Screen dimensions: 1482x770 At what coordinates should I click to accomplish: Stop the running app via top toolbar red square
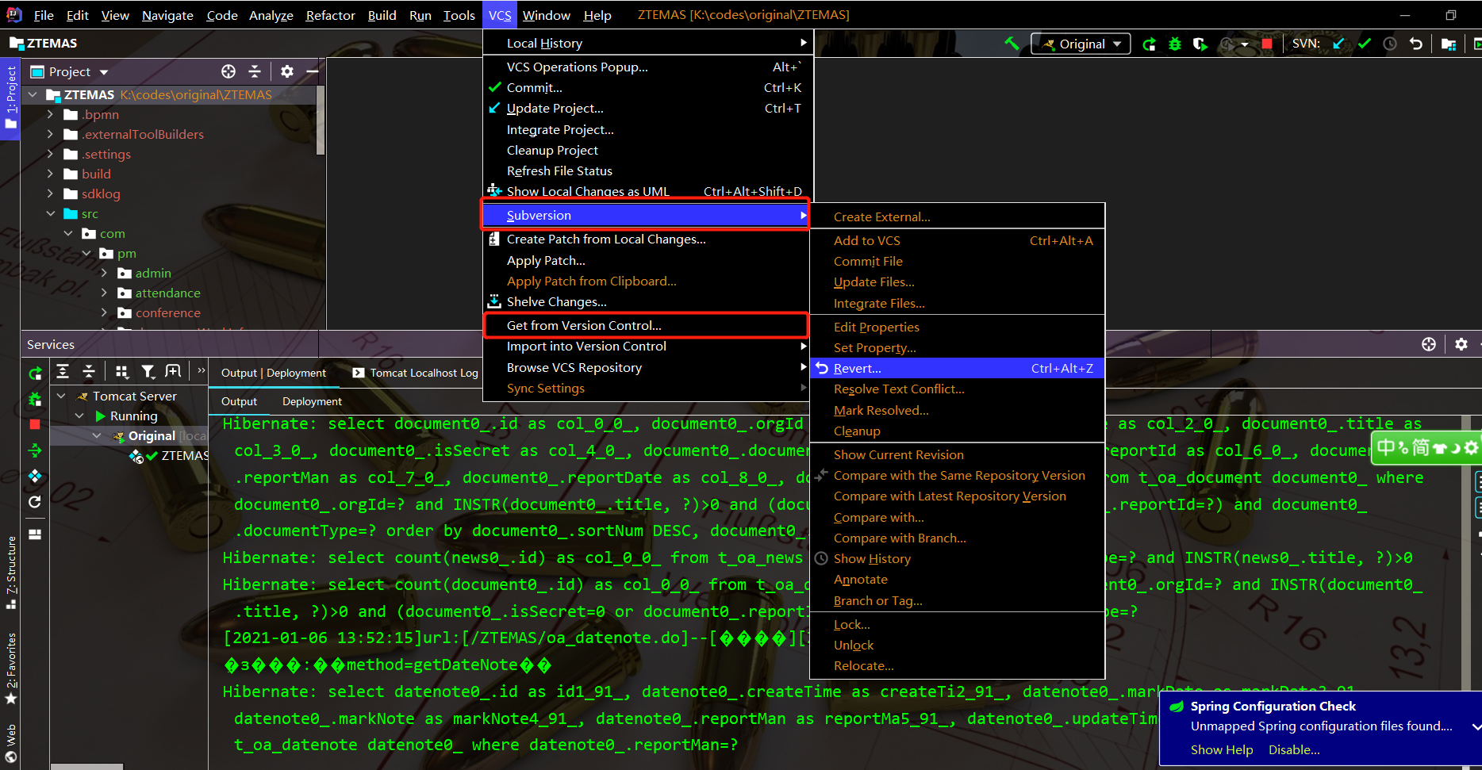point(1267,44)
